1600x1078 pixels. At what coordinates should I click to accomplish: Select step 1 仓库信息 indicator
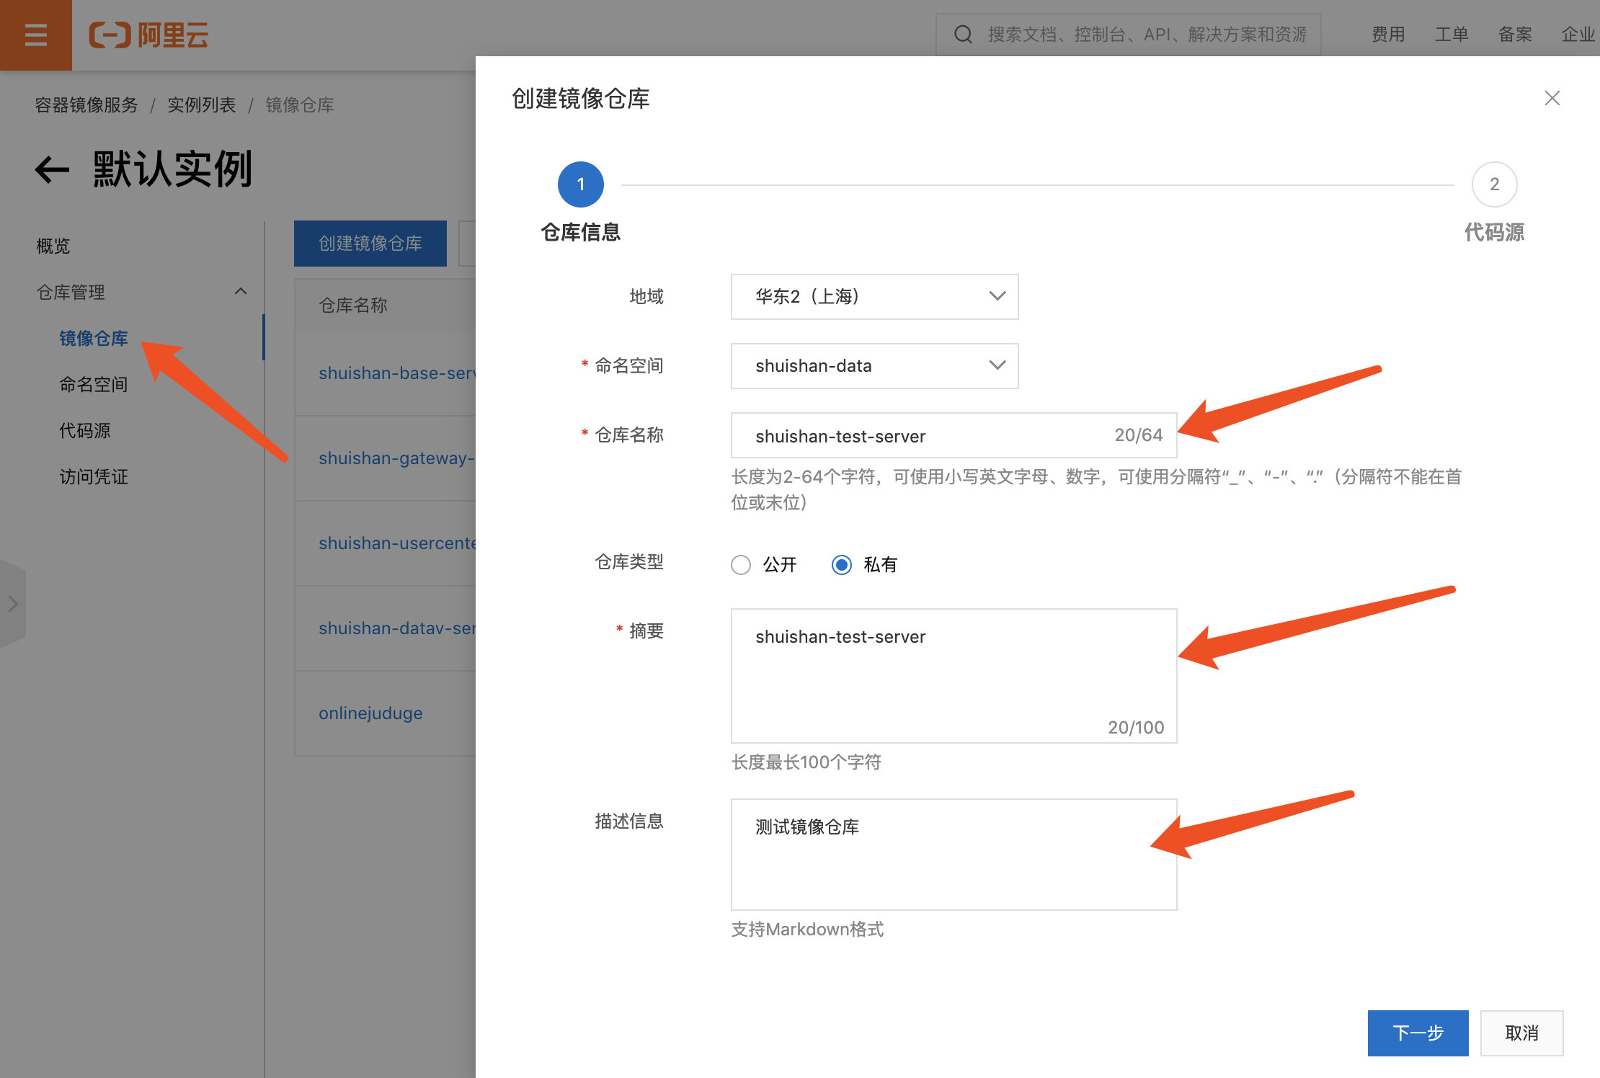tap(581, 184)
